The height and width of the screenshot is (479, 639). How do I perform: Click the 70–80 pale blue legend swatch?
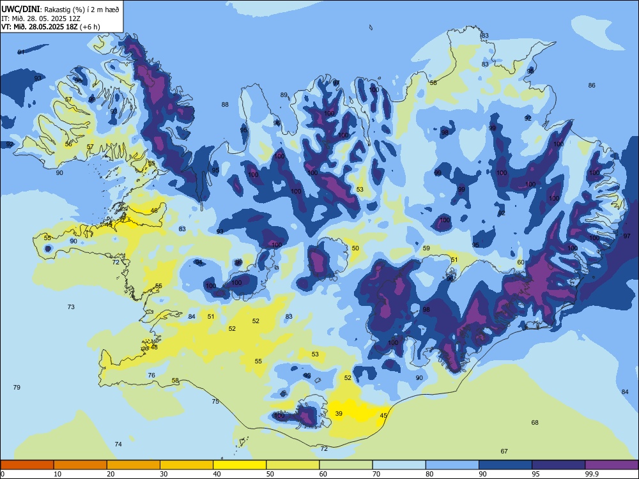coord(399,465)
